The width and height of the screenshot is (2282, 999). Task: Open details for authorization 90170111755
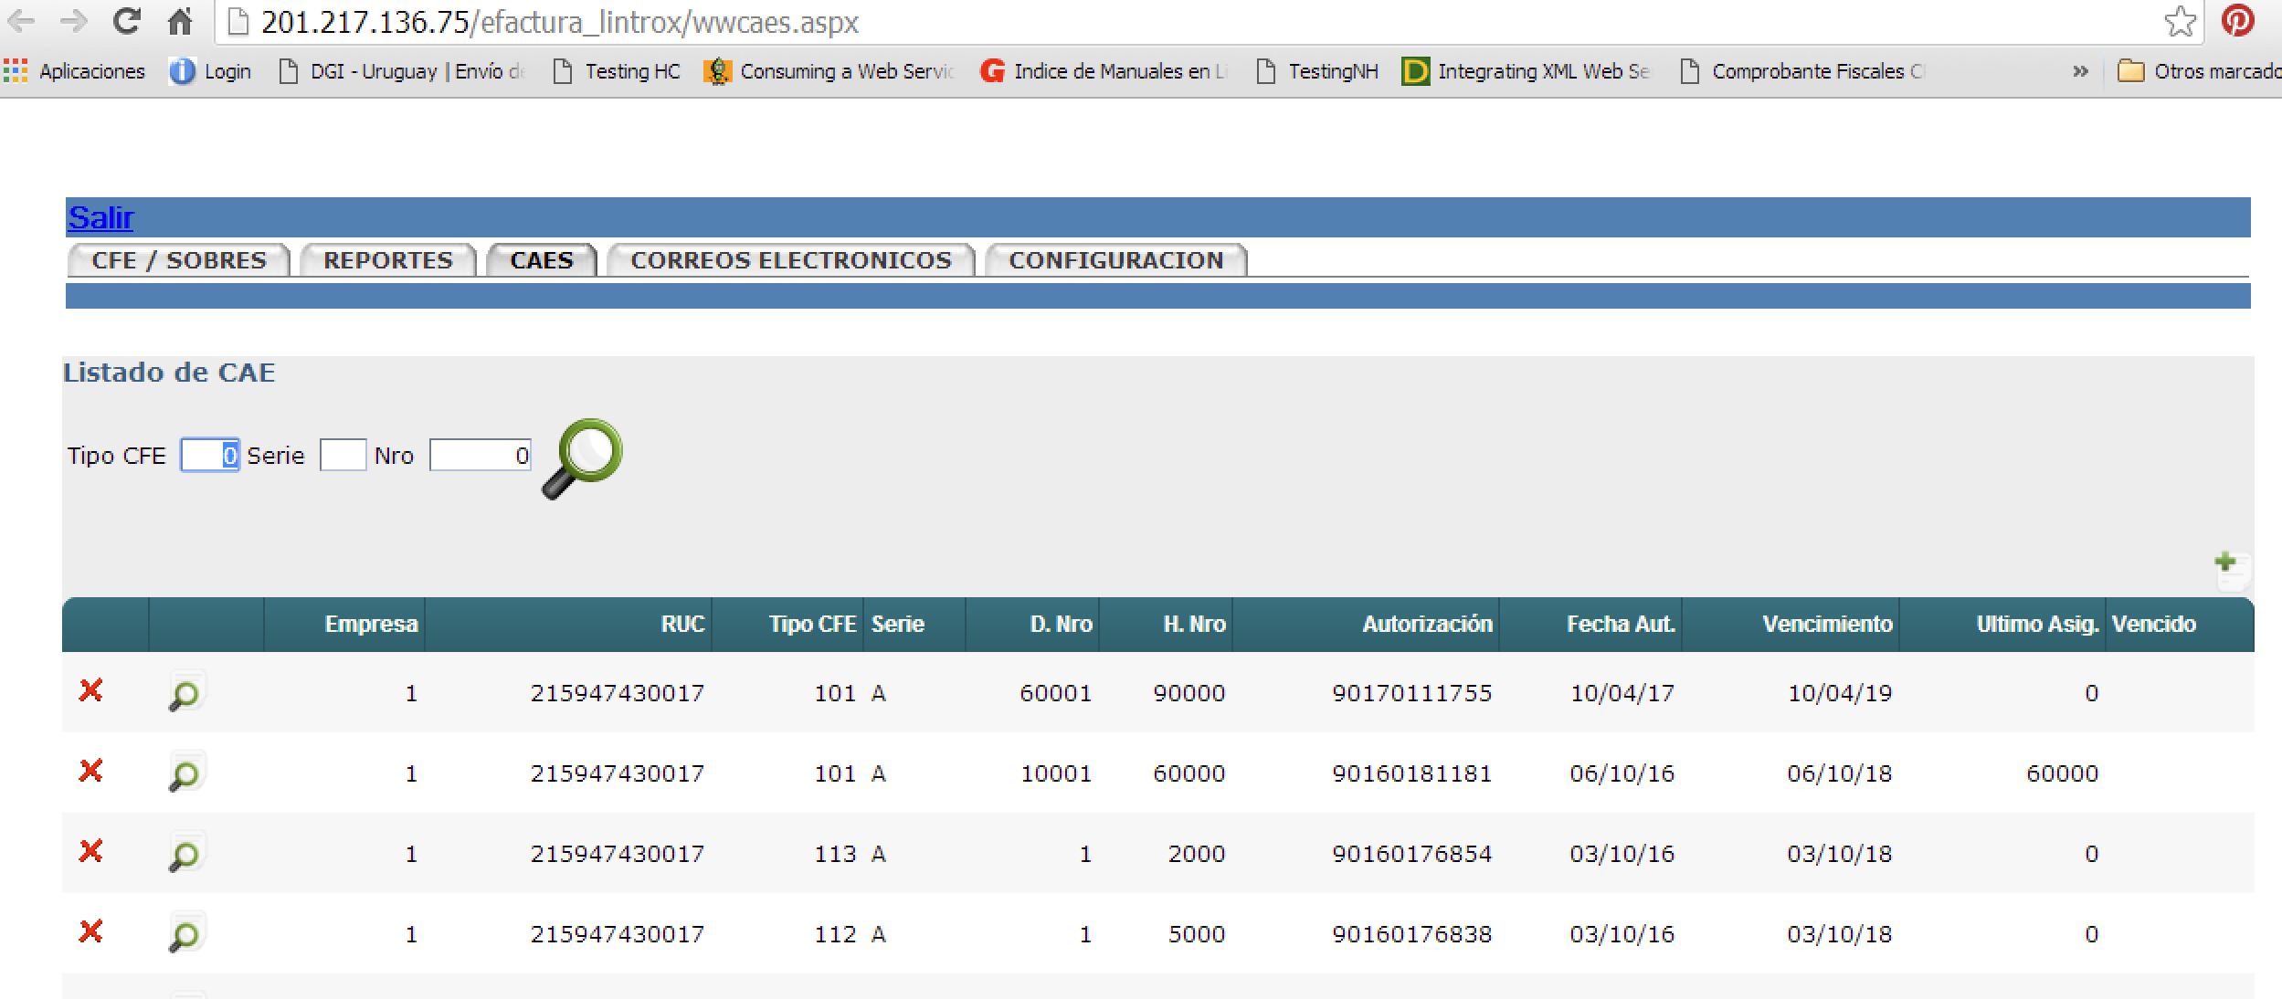[185, 694]
